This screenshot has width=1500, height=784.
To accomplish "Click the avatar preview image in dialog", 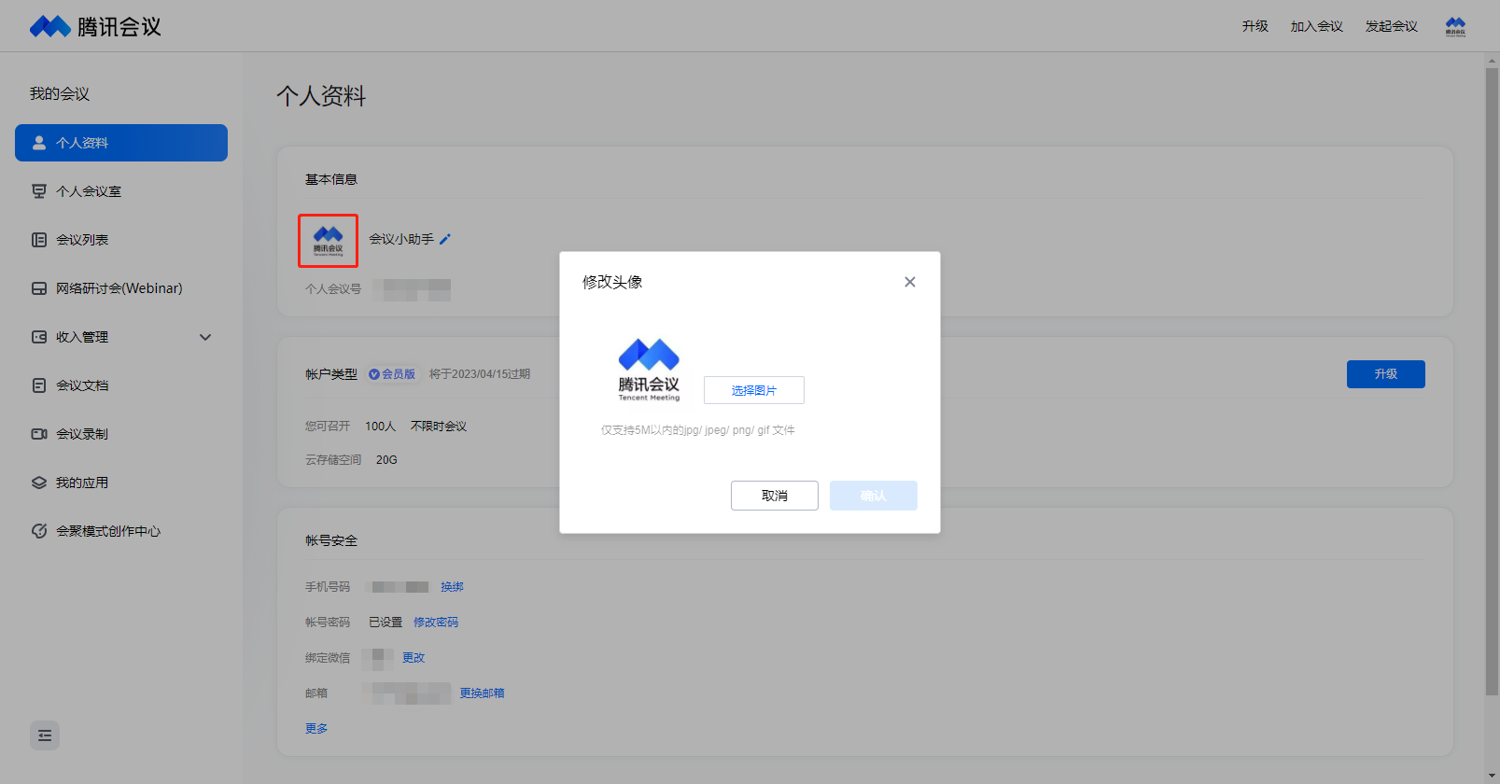I will point(649,370).
